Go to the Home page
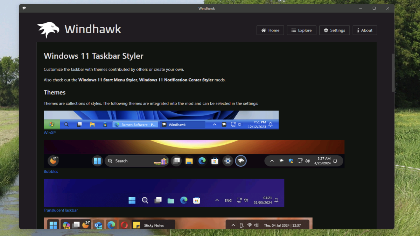The height and width of the screenshot is (236, 420). point(270,30)
